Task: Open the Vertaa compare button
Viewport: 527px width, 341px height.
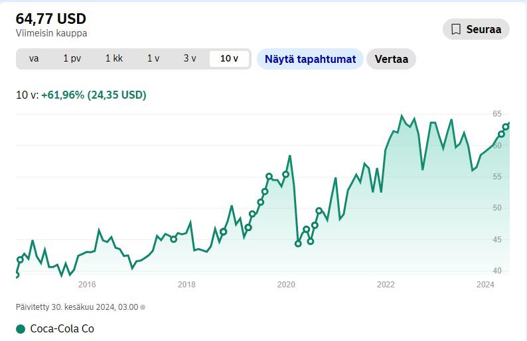Action: pos(391,59)
